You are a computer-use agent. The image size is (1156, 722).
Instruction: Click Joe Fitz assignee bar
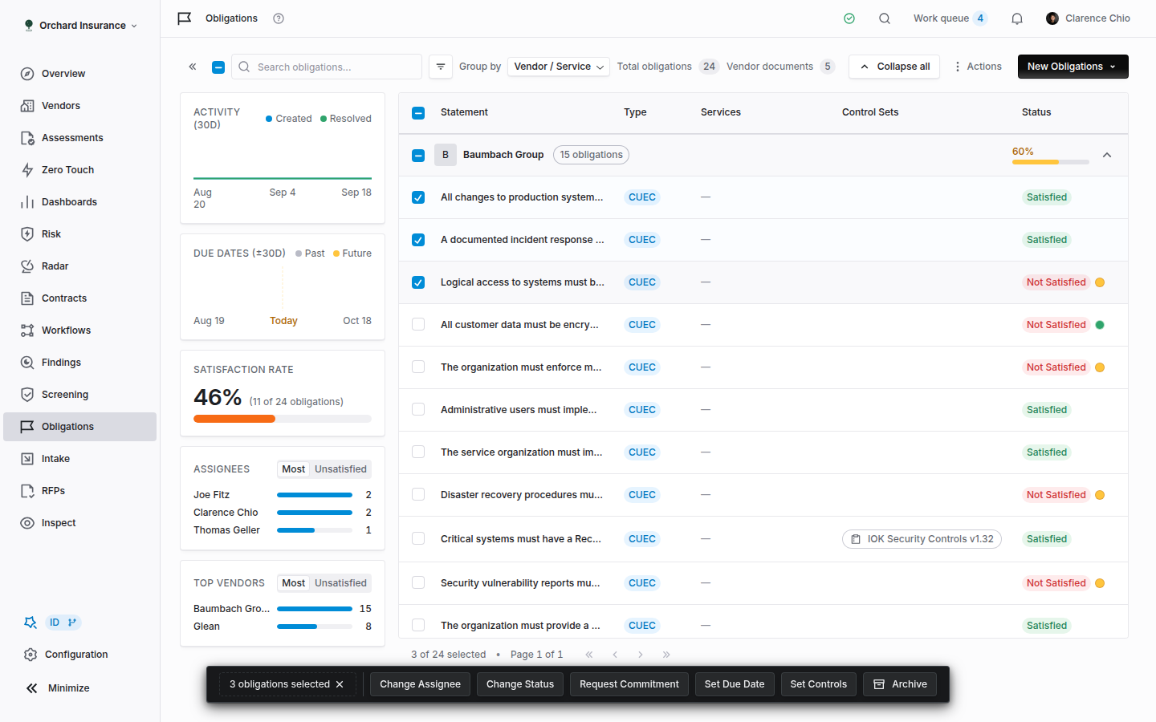[315, 495]
